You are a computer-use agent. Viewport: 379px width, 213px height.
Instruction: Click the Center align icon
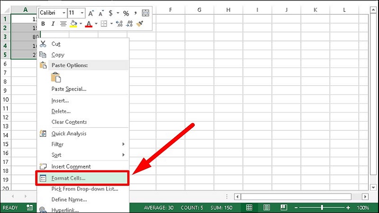[63, 24]
